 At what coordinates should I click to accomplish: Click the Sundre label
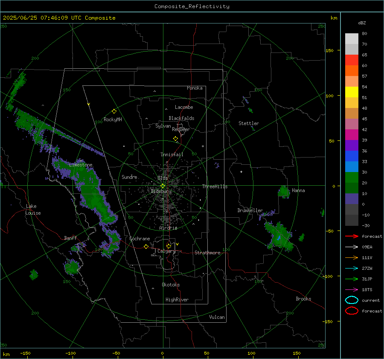pyautogui.click(x=129, y=177)
